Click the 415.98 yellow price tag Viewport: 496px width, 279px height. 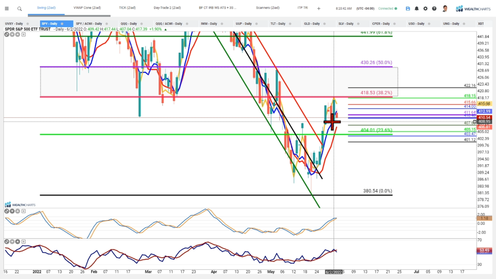pyautogui.click(x=484, y=104)
